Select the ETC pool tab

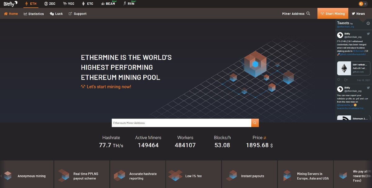click(x=87, y=4)
